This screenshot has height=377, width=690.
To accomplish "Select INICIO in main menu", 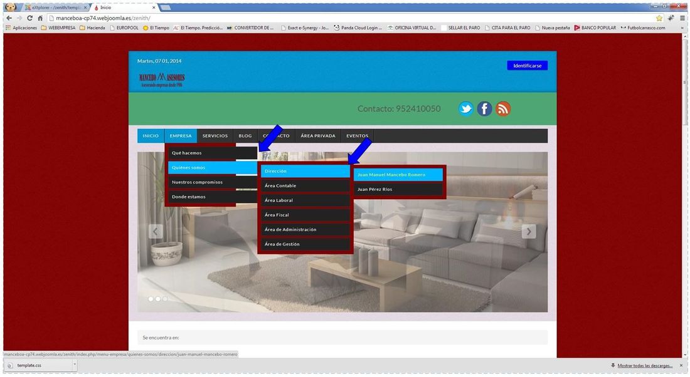I will 151,136.
